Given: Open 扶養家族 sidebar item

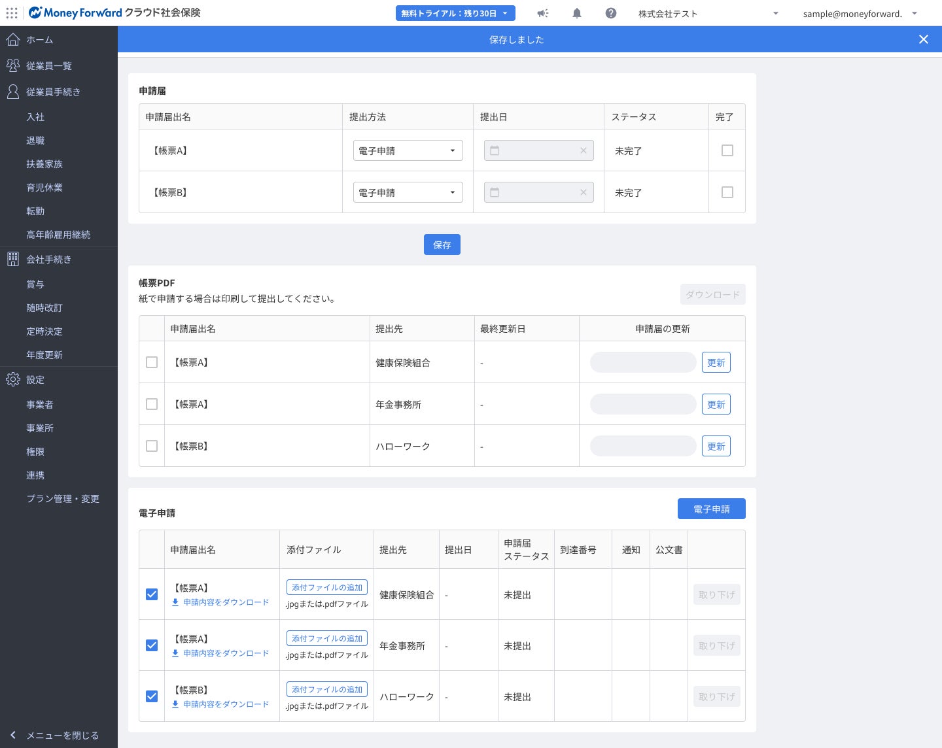Looking at the screenshot, I should [x=44, y=164].
